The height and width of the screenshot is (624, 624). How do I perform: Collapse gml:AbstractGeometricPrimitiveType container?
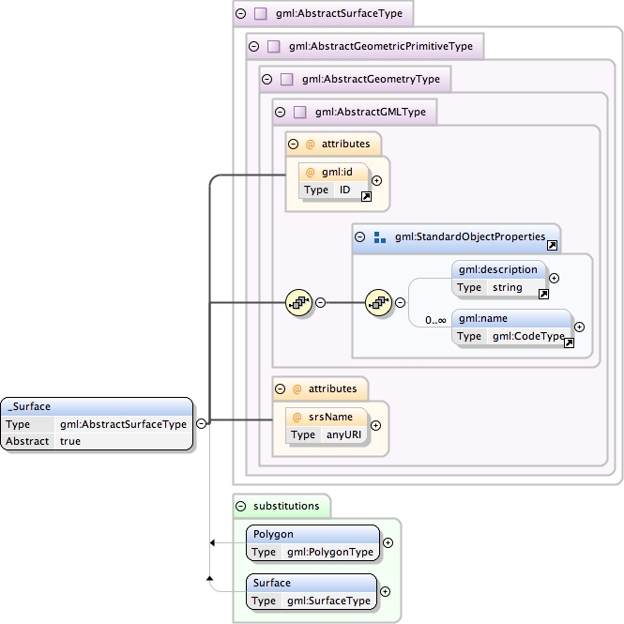coord(254,47)
